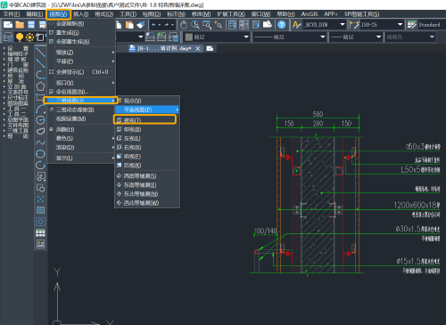Click the Open folder icon in toolbar
Screen dimensions: 446x325
click(20, 25)
